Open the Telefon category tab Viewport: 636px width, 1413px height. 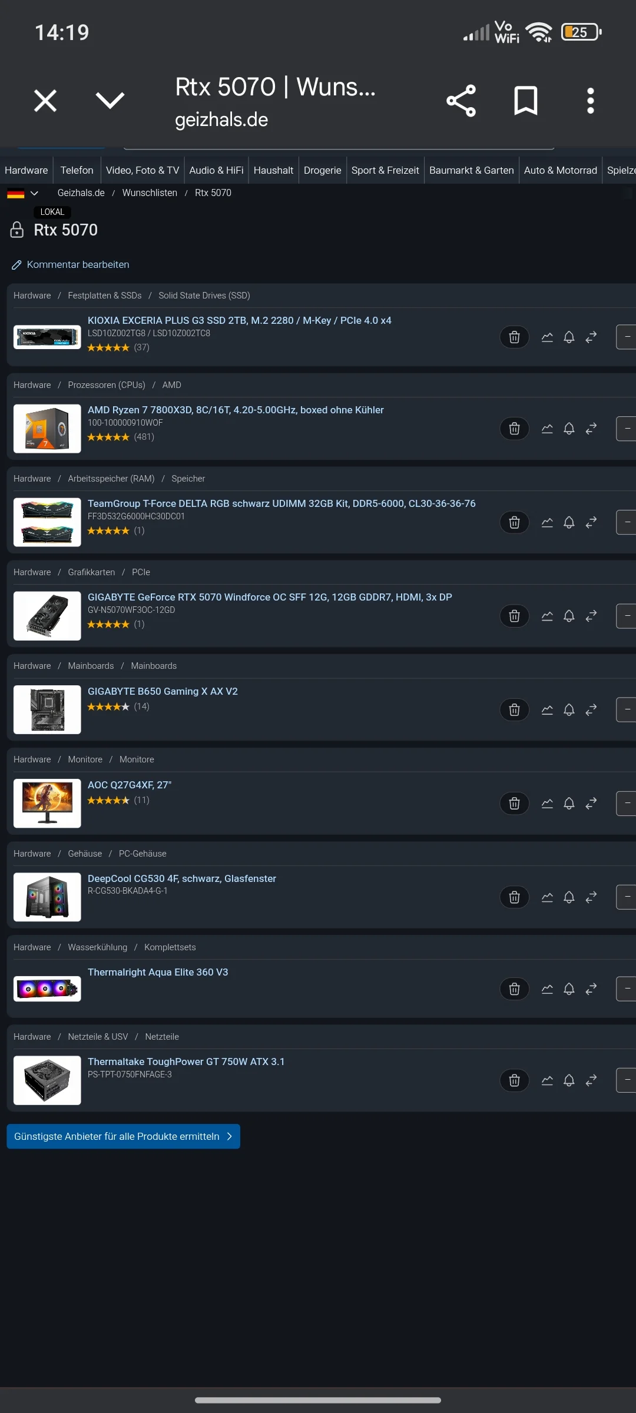click(77, 170)
